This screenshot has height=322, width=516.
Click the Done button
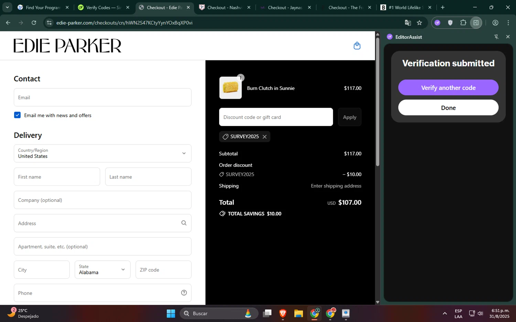point(448,107)
